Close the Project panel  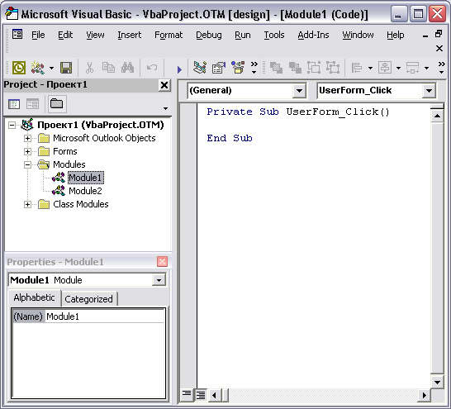pyautogui.click(x=164, y=85)
